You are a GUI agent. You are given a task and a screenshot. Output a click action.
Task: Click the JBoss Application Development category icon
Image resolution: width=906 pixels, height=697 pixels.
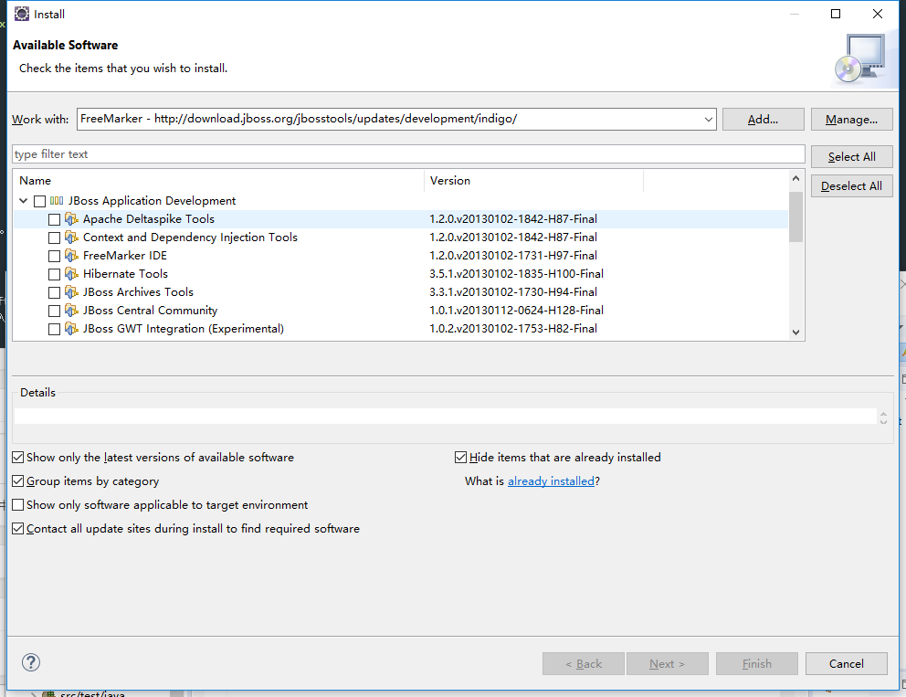(x=57, y=201)
